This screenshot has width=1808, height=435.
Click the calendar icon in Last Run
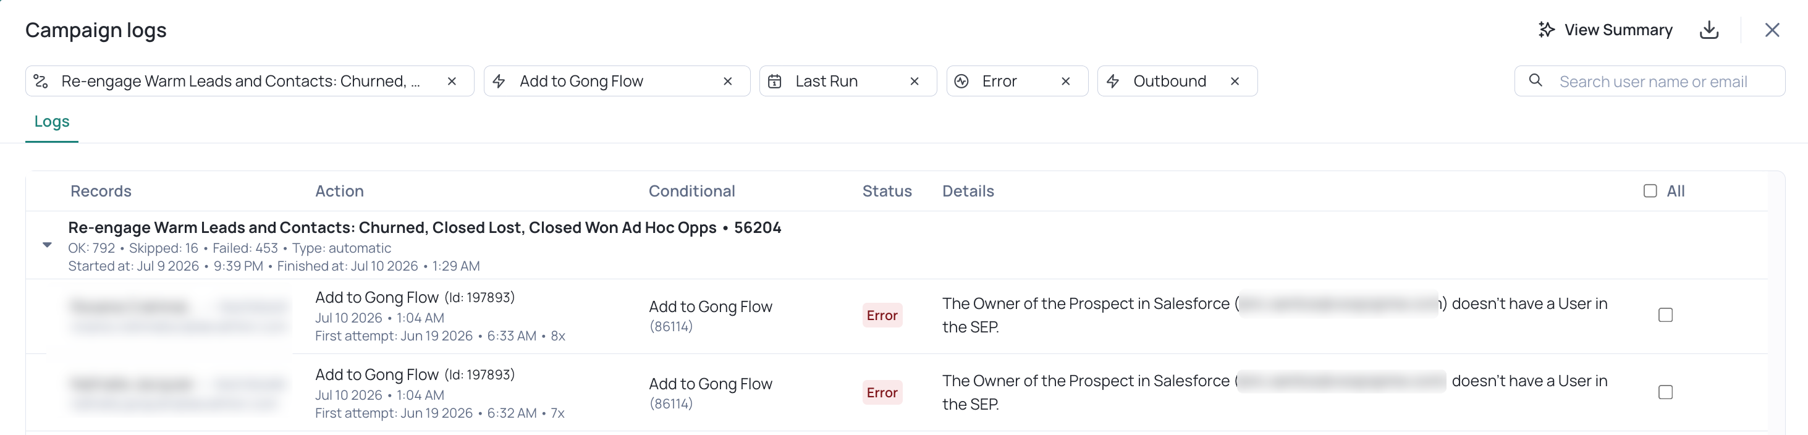coord(774,82)
